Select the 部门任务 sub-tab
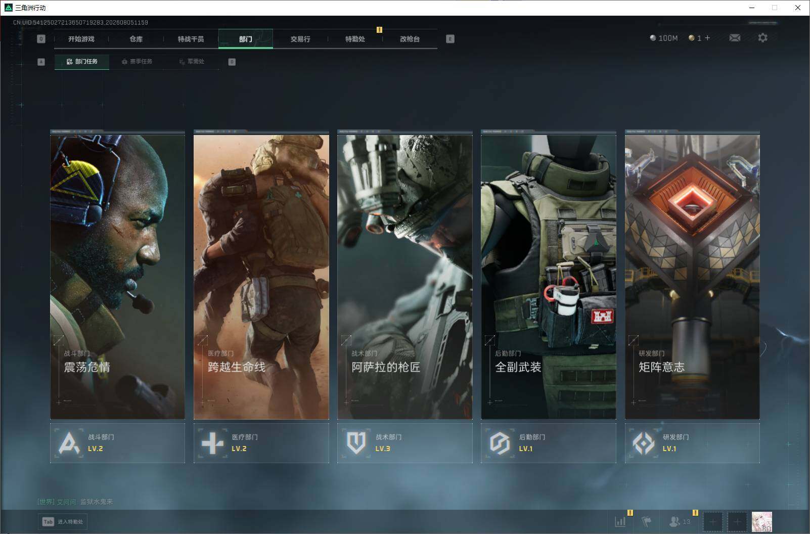 click(82, 62)
